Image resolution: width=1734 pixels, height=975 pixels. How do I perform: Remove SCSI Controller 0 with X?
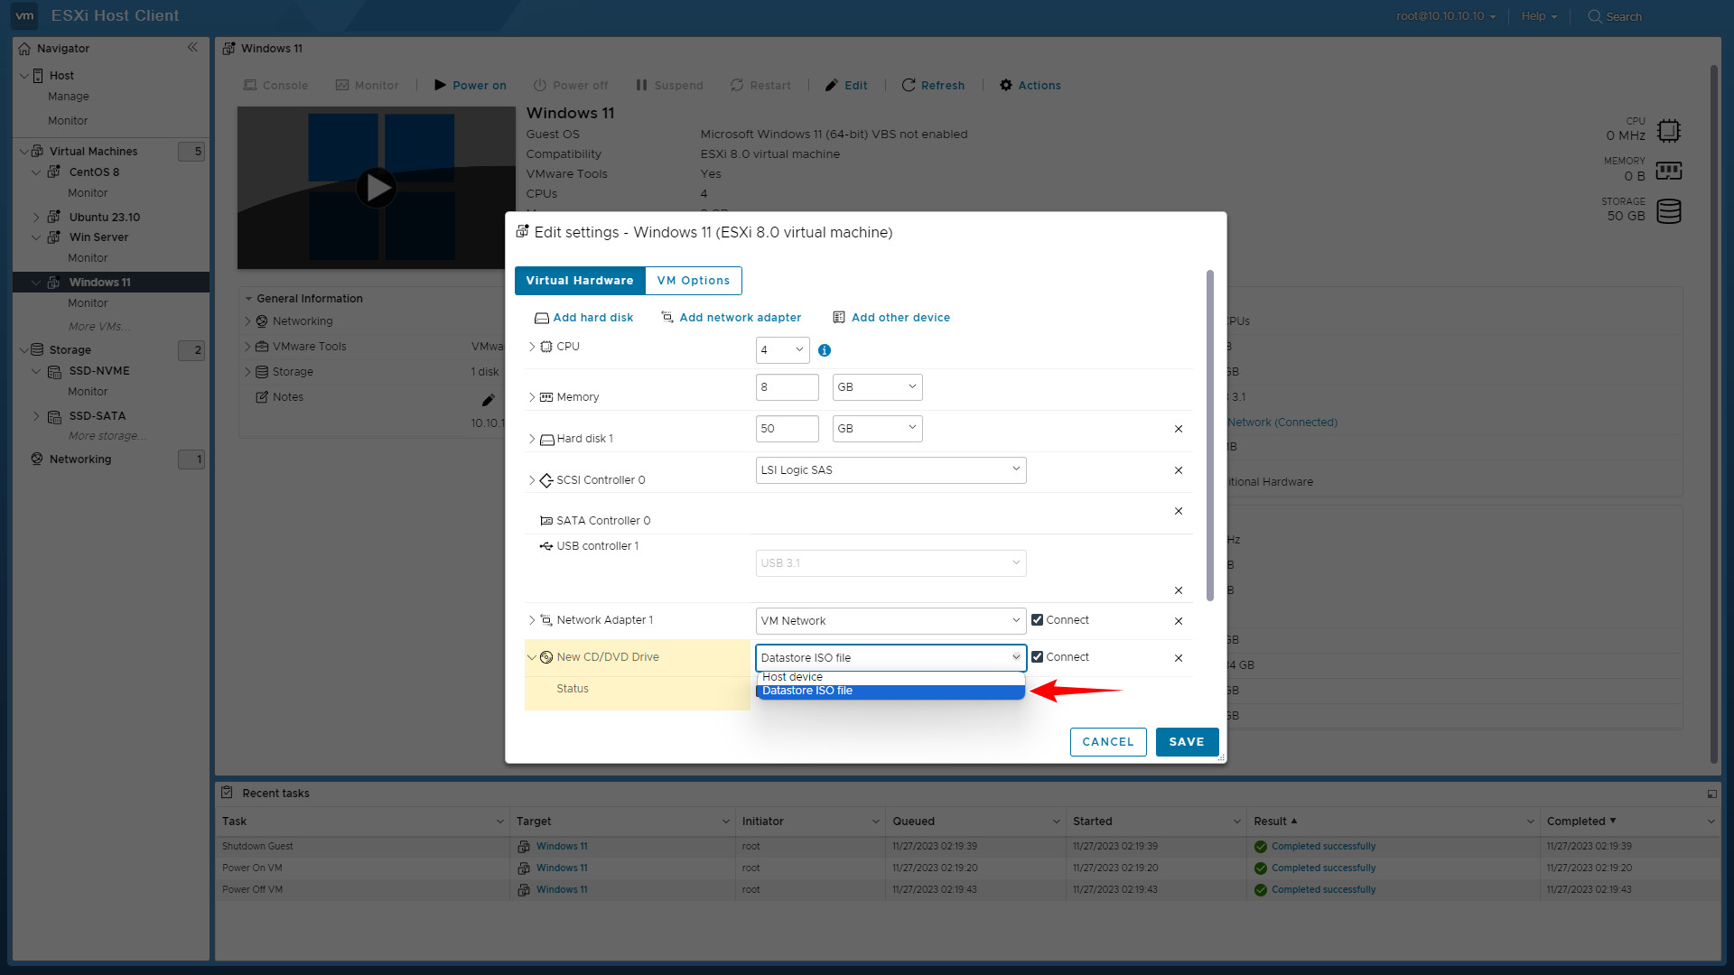[x=1178, y=470]
